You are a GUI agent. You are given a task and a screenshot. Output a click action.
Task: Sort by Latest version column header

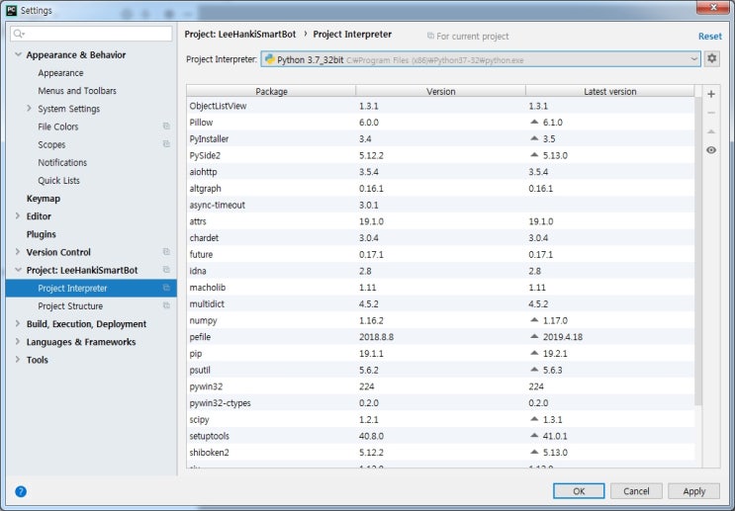pyautogui.click(x=609, y=91)
